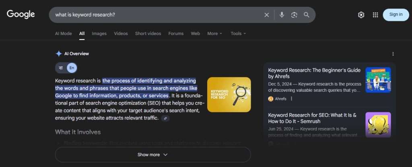Click the 'What it involves' heading
Image resolution: width=412 pixels, height=167 pixels.
tap(78, 132)
